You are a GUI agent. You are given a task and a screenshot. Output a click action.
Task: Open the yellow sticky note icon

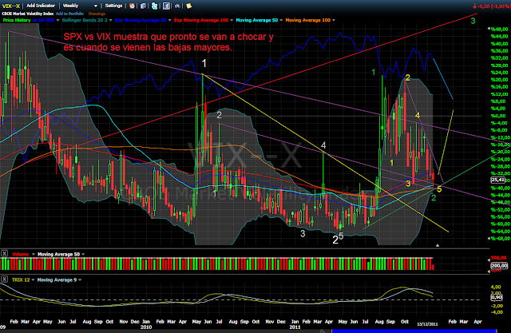point(188,6)
